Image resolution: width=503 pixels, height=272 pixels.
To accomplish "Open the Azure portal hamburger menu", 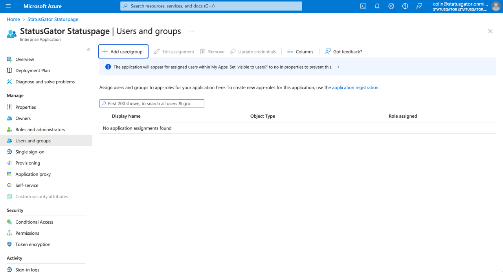I will (x=8, y=6).
